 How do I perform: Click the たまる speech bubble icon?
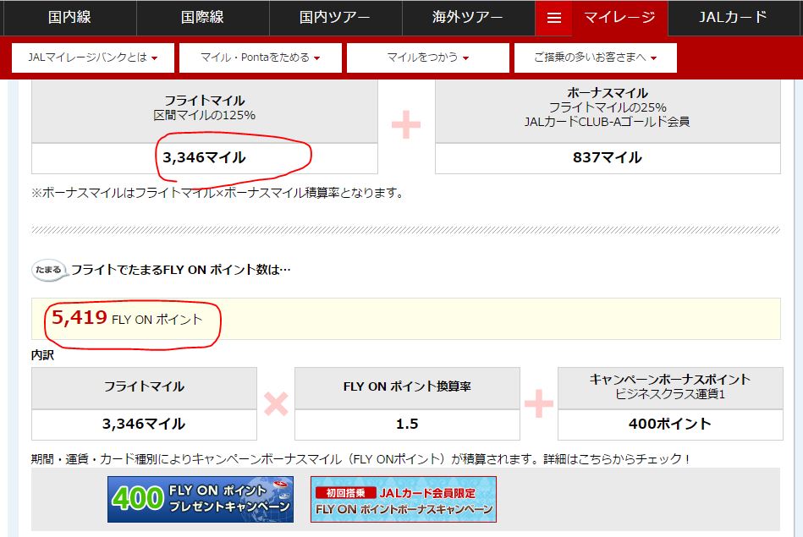point(50,270)
